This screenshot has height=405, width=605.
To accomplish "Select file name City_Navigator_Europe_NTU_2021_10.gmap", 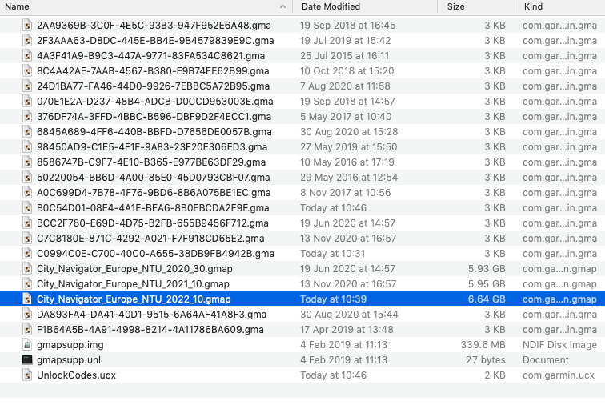I will coord(133,284).
